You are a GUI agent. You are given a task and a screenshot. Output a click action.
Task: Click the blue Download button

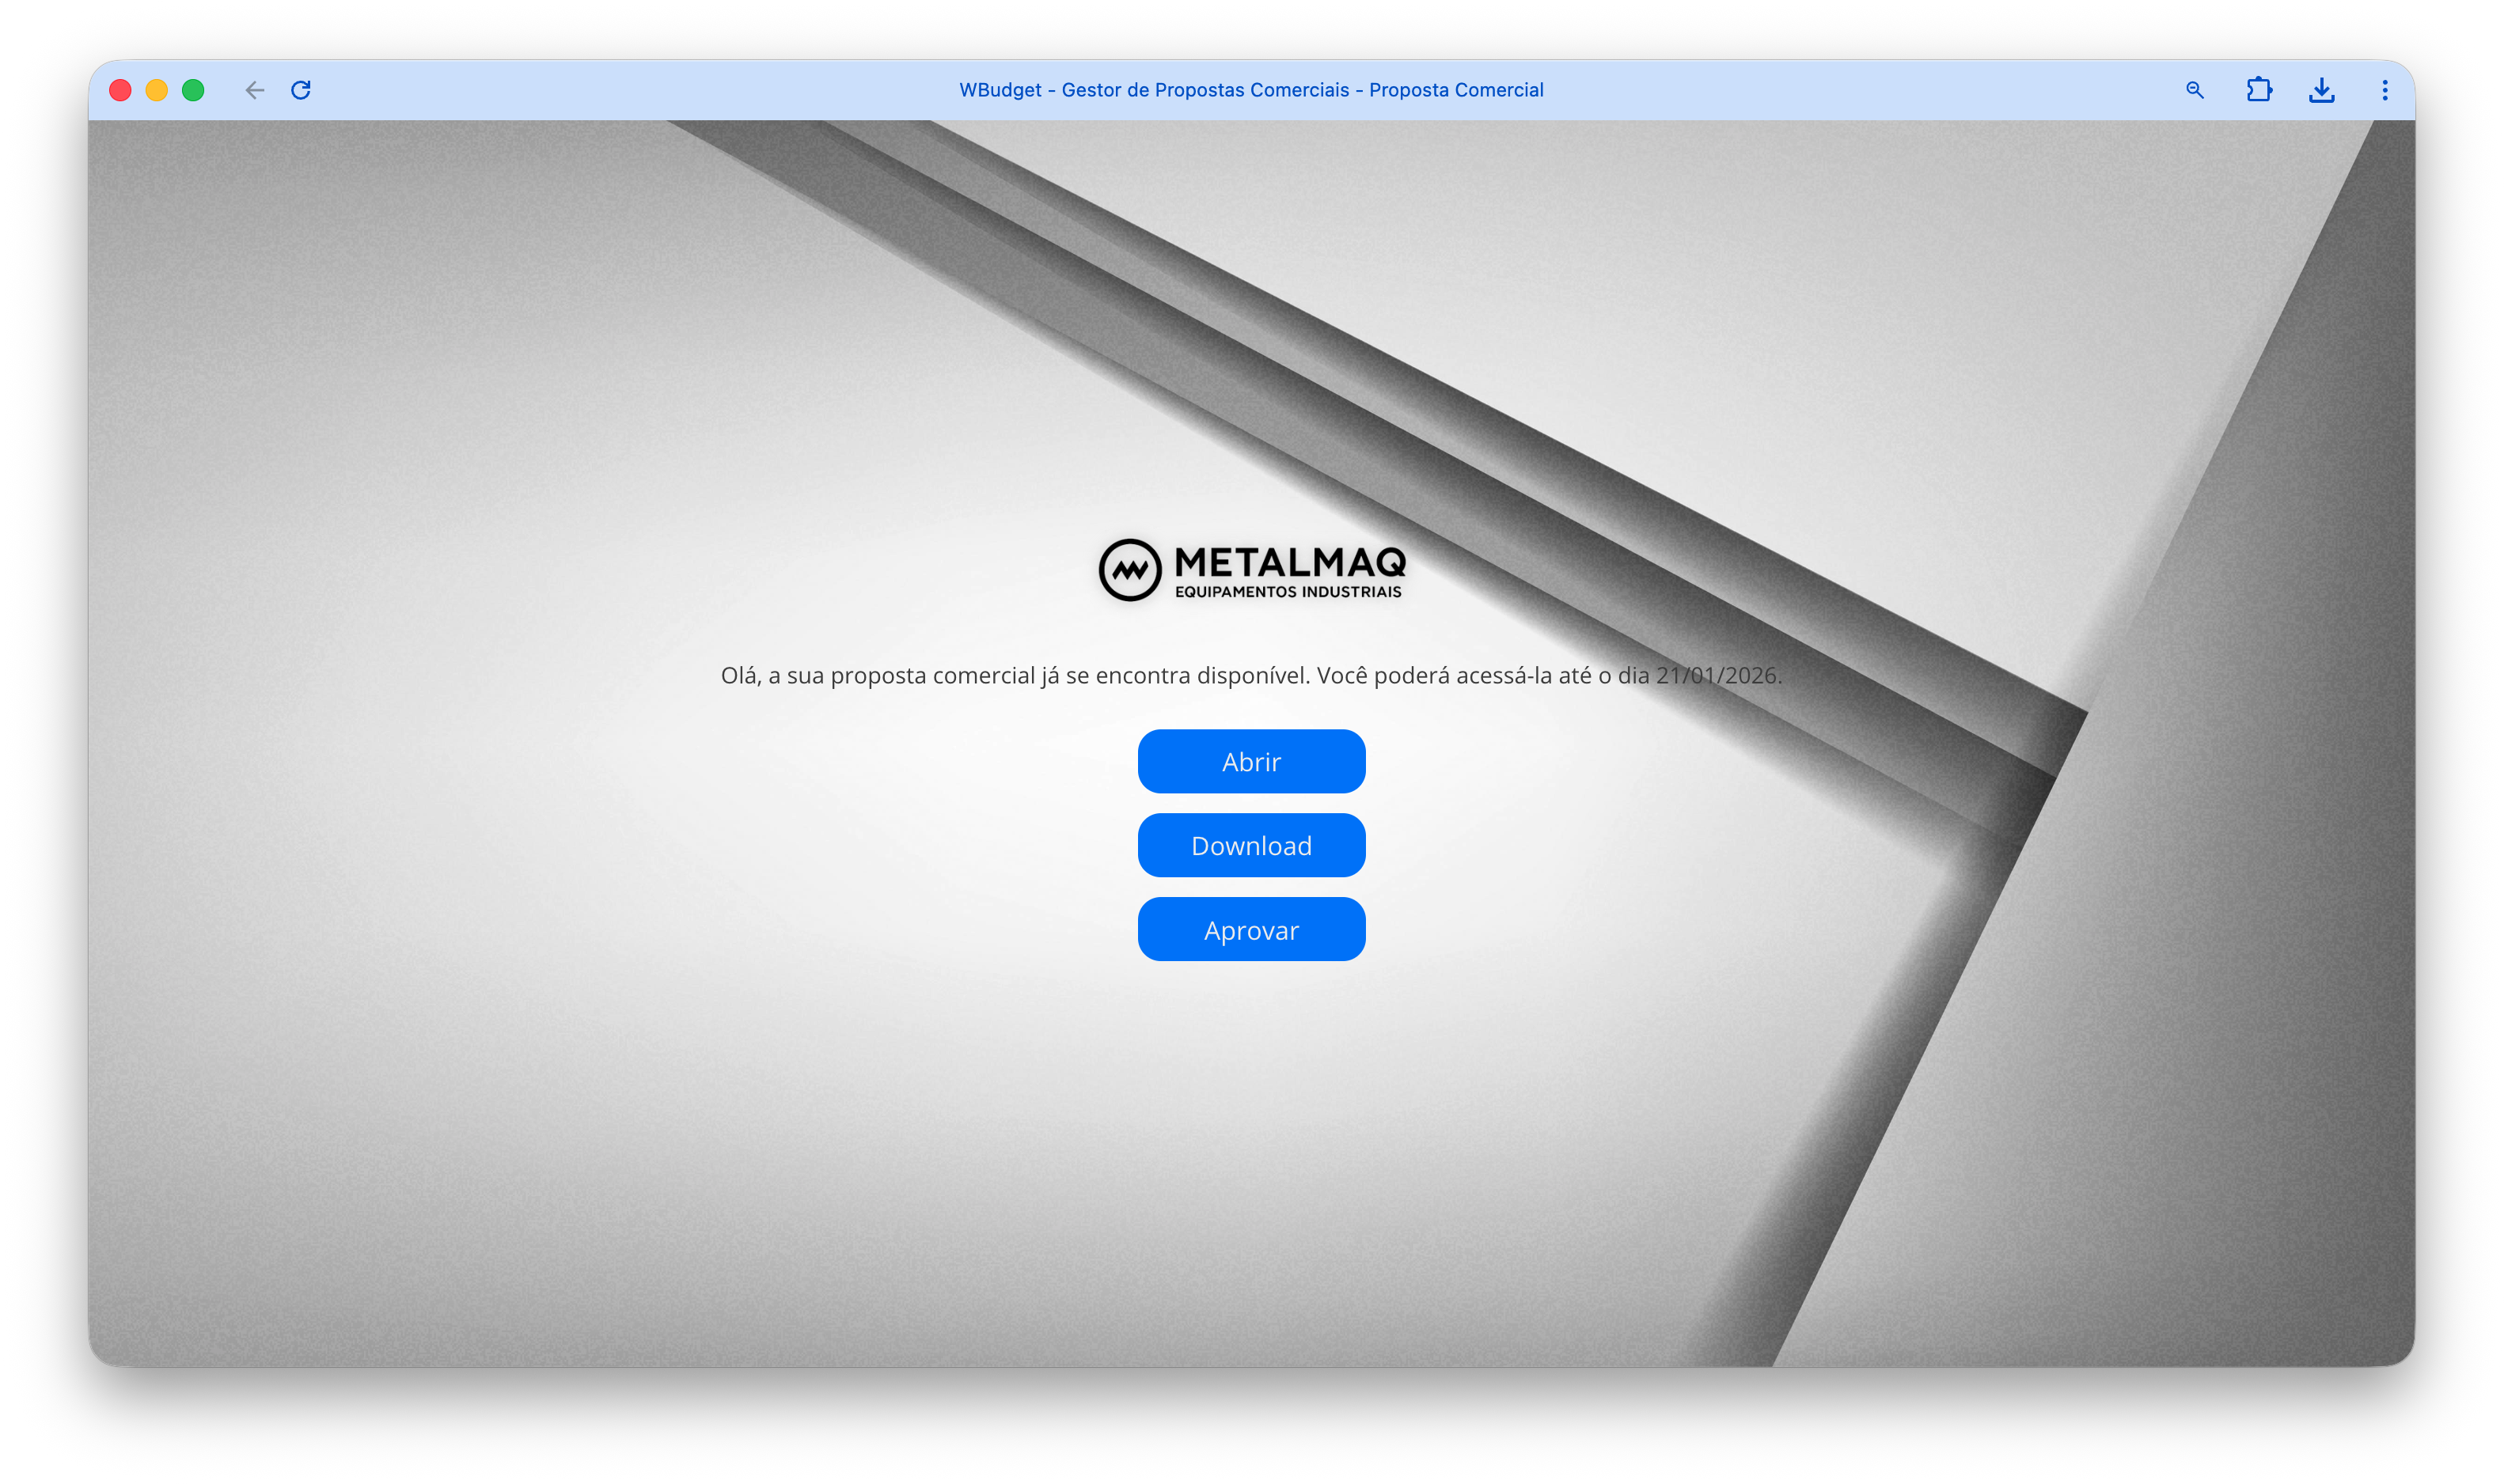(x=1250, y=845)
